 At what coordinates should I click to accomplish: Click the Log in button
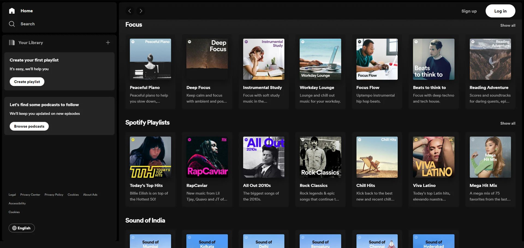pyautogui.click(x=500, y=11)
